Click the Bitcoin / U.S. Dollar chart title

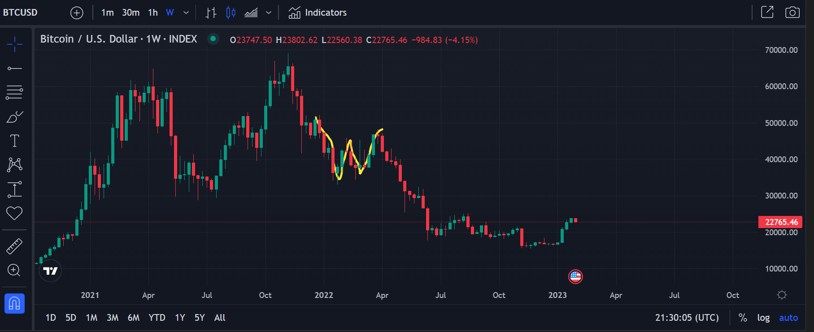point(119,39)
